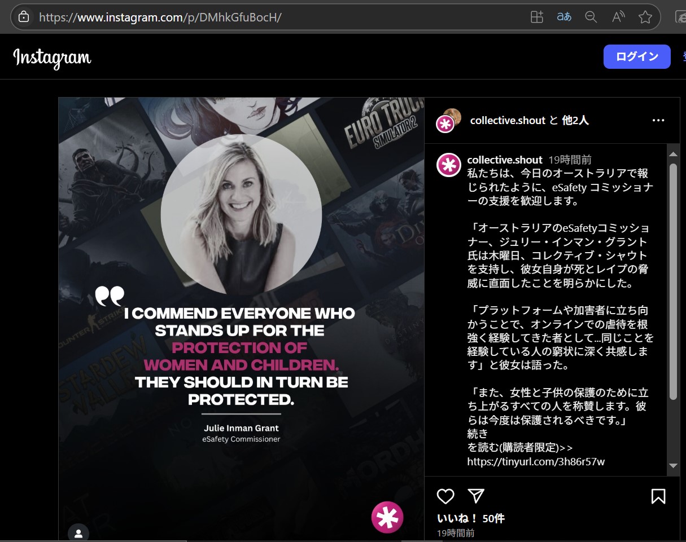Click the 19時間前 timestamp beside the caption username
This screenshot has width=686, height=542.
tap(570, 160)
